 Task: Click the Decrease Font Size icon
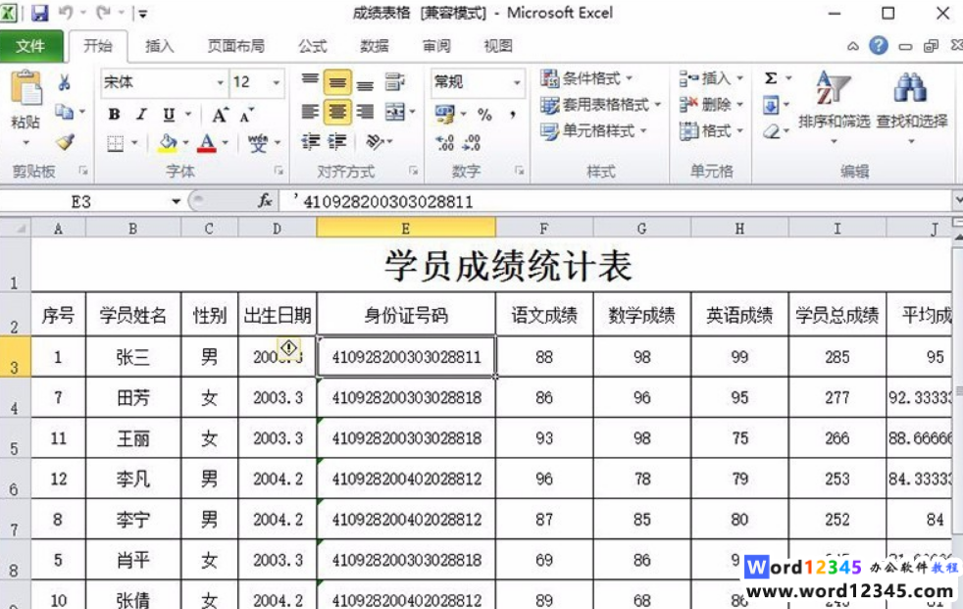click(x=247, y=114)
